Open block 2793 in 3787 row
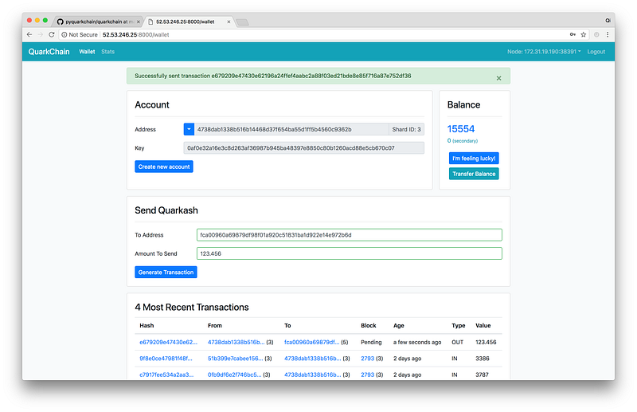 coord(367,375)
